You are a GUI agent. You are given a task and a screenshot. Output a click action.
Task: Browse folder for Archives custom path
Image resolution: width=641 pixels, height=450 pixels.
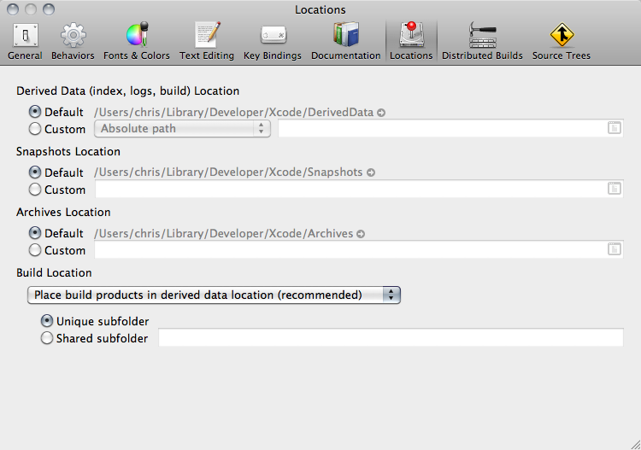point(614,249)
